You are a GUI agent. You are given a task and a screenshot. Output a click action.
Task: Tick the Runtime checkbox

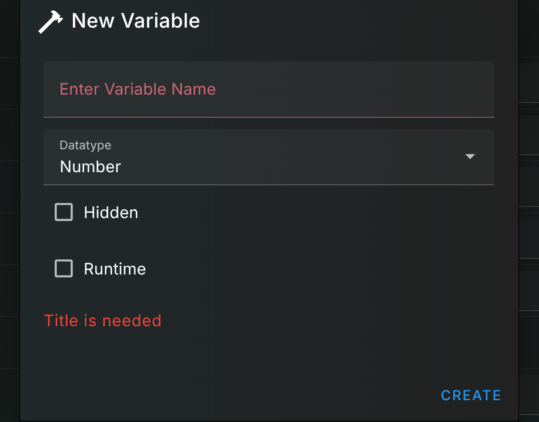pos(63,269)
